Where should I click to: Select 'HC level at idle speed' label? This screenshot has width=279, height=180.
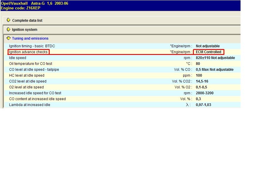coord(27,75)
